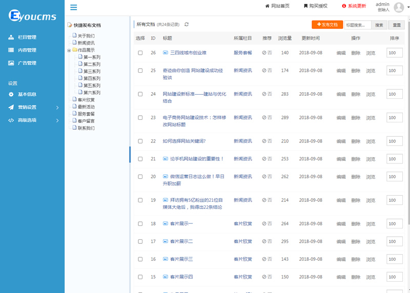Click the admin user avatar icon
The image size is (410, 293).
(x=399, y=7)
